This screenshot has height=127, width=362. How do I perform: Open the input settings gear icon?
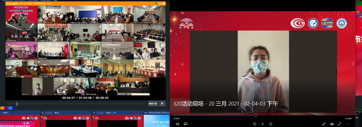pyautogui.click(x=164, y=3)
